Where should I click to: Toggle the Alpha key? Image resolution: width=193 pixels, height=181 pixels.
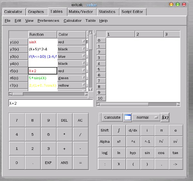click(105, 142)
